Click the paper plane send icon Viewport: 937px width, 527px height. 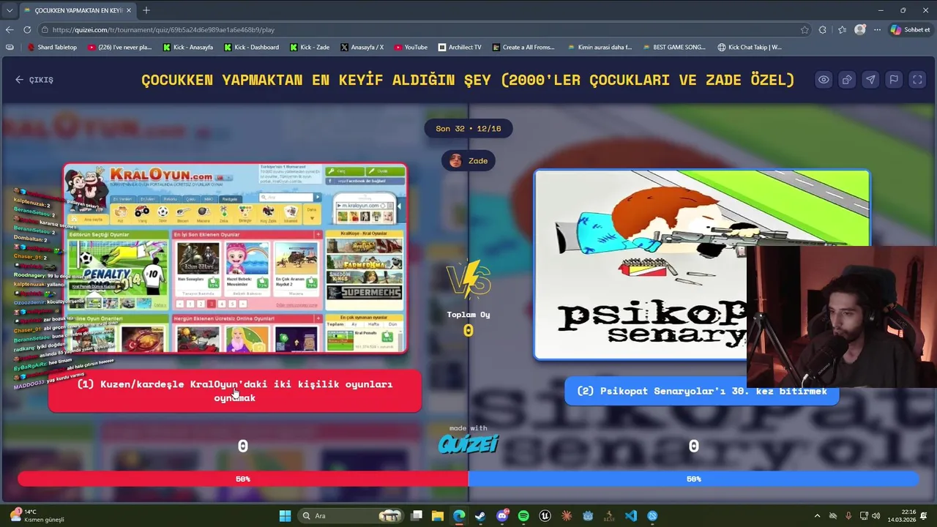click(870, 80)
